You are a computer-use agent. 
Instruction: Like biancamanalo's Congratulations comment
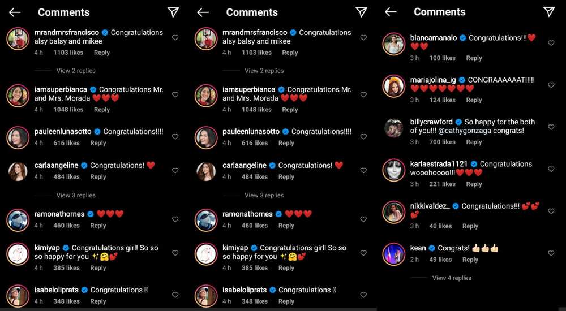[x=551, y=43]
